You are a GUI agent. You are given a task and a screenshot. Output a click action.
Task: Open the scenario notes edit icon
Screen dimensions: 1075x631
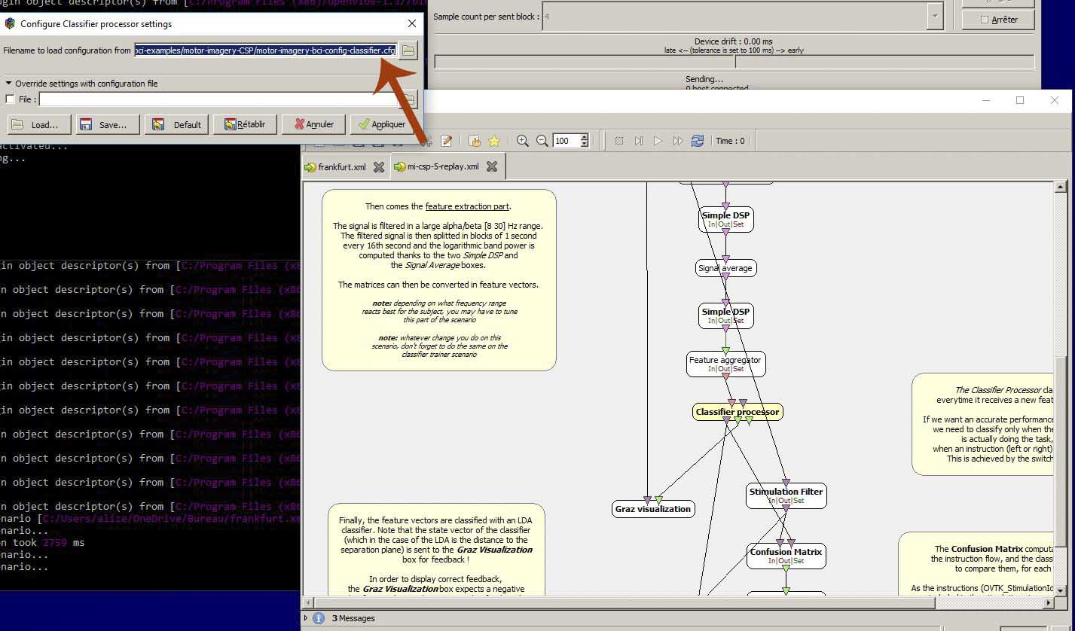click(447, 141)
